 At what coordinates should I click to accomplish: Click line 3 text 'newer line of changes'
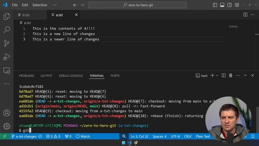tap(76, 39)
